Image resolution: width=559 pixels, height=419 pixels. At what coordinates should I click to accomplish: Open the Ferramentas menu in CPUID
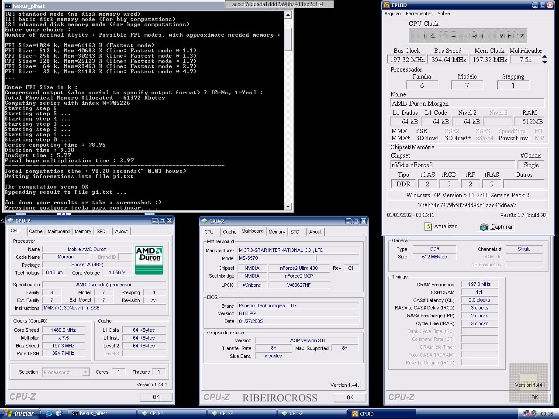tap(419, 14)
